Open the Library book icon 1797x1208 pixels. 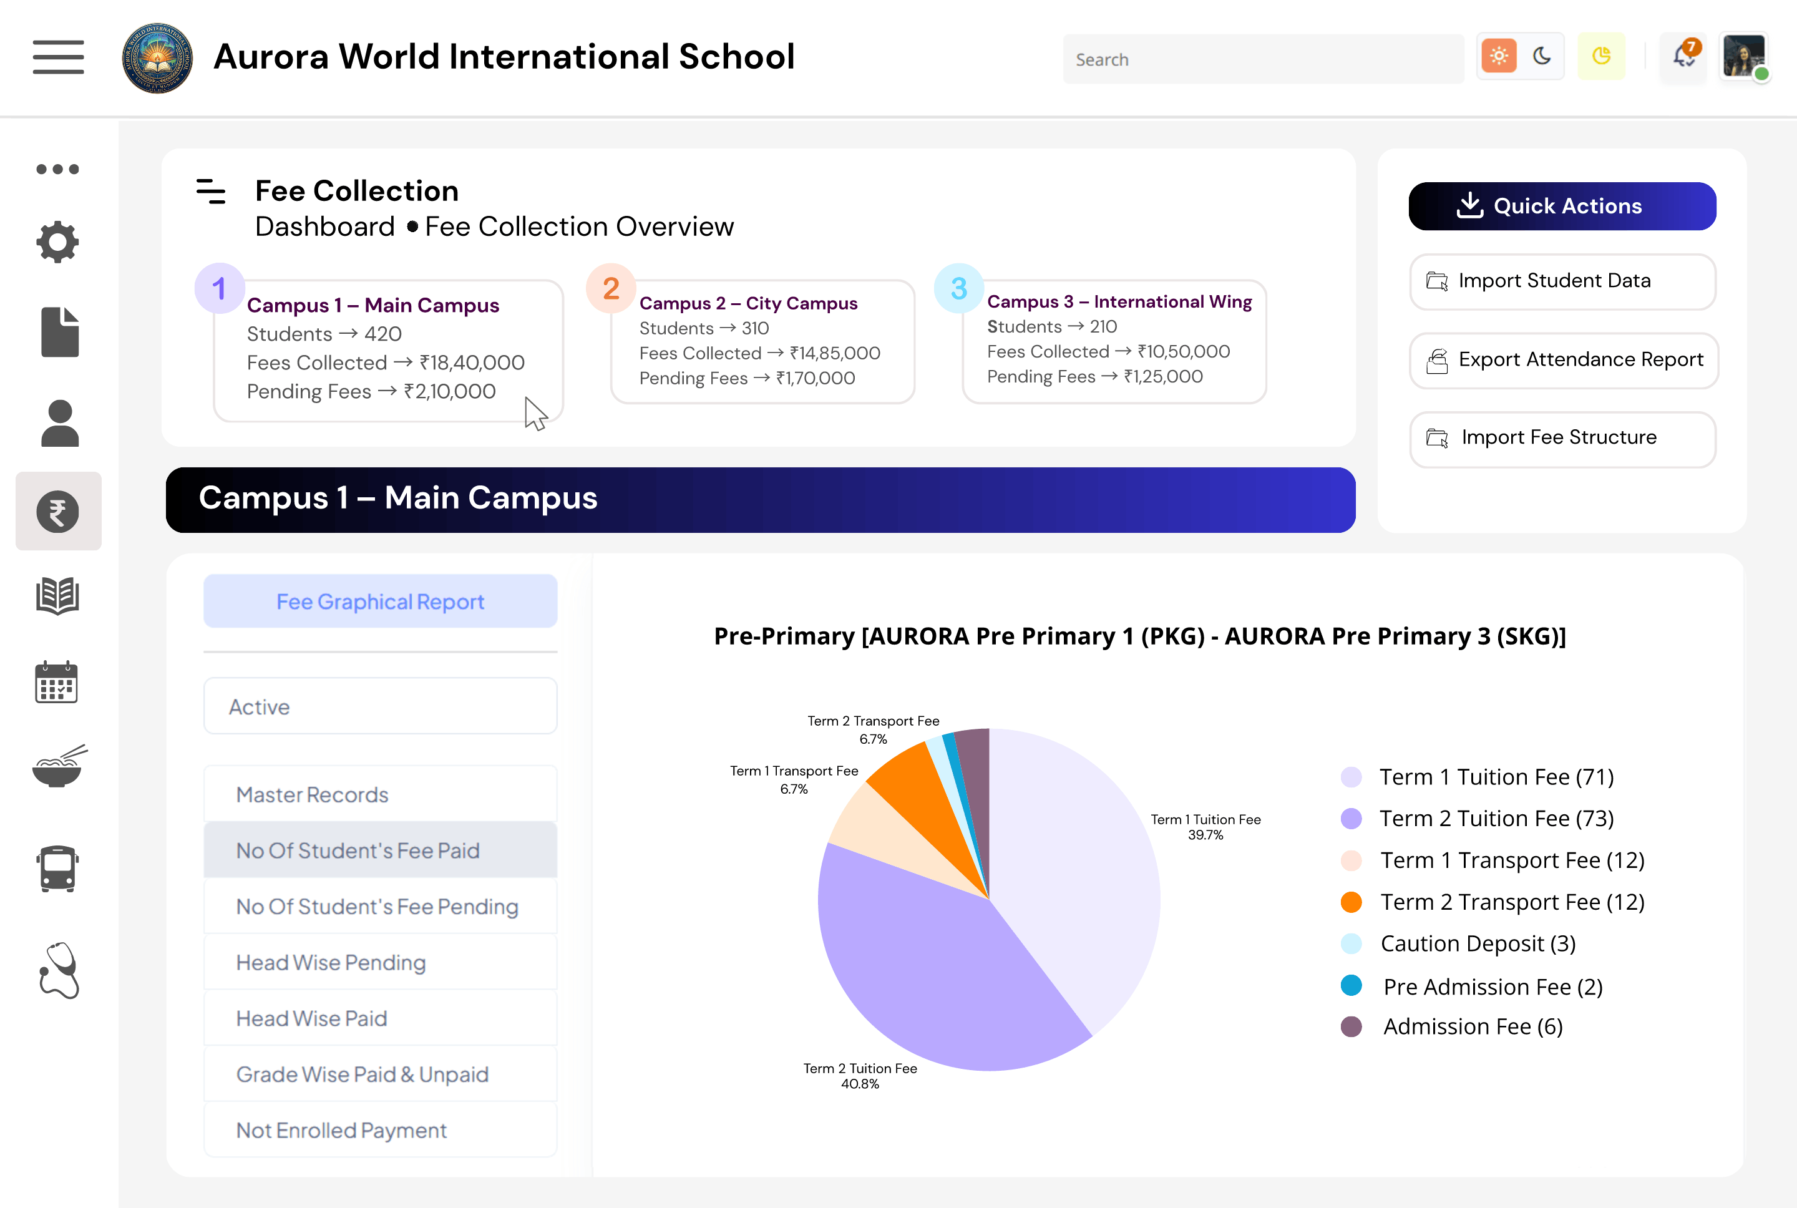point(58,595)
